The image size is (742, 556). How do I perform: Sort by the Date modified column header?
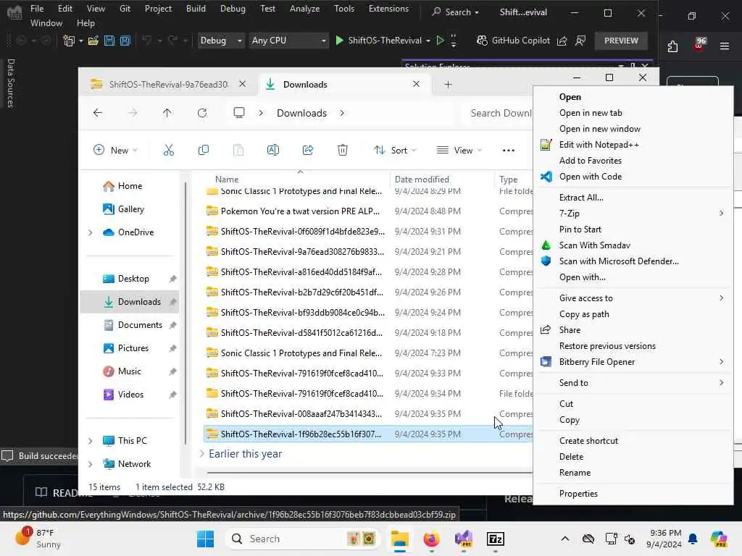click(x=422, y=180)
